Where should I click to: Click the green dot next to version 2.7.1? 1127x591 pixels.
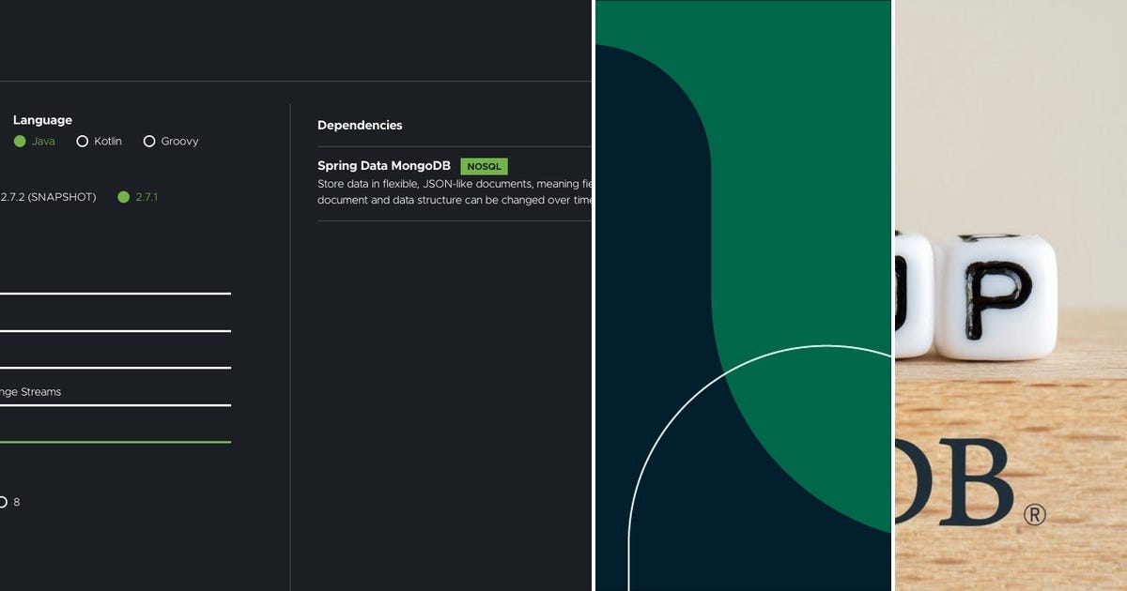point(123,197)
